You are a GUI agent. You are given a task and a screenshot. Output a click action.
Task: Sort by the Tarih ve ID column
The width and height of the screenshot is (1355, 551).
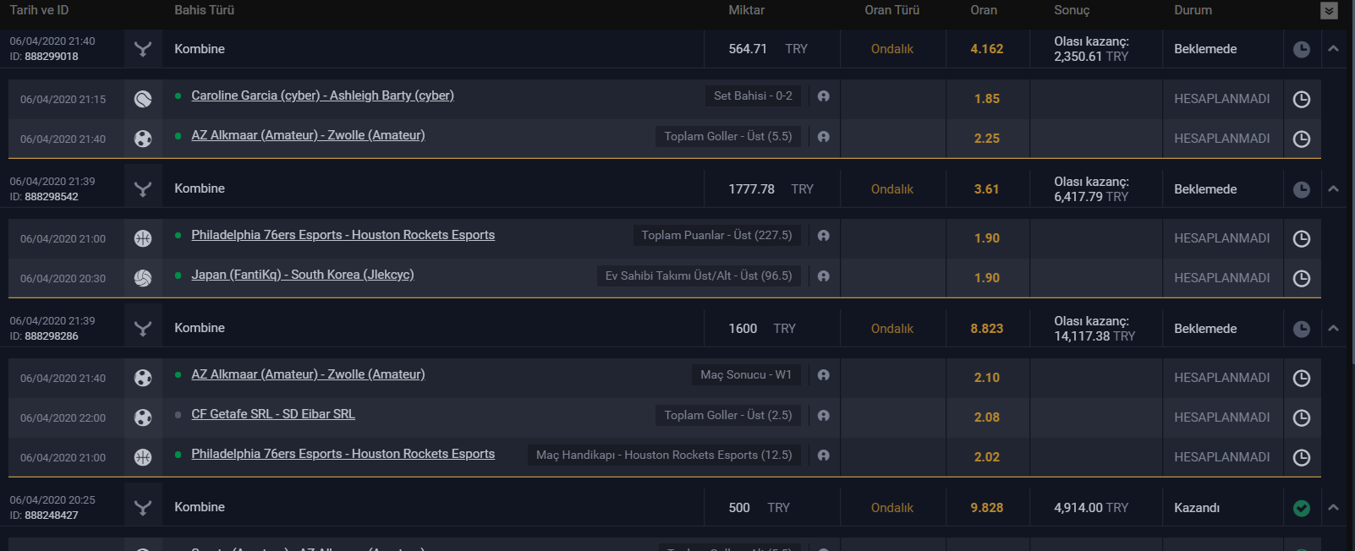[39, 10]
